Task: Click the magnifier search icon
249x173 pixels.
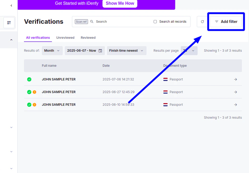Action: click(92, 21)
